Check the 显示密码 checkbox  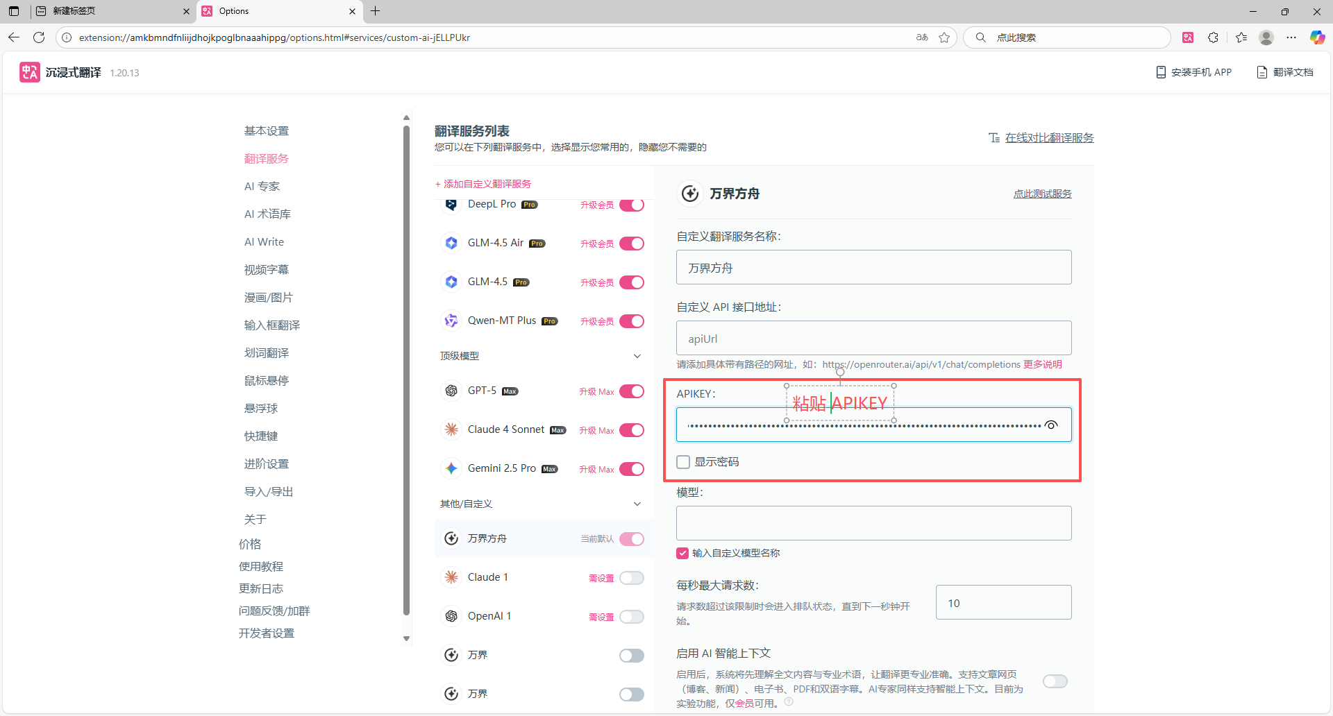tap(683, 461)
